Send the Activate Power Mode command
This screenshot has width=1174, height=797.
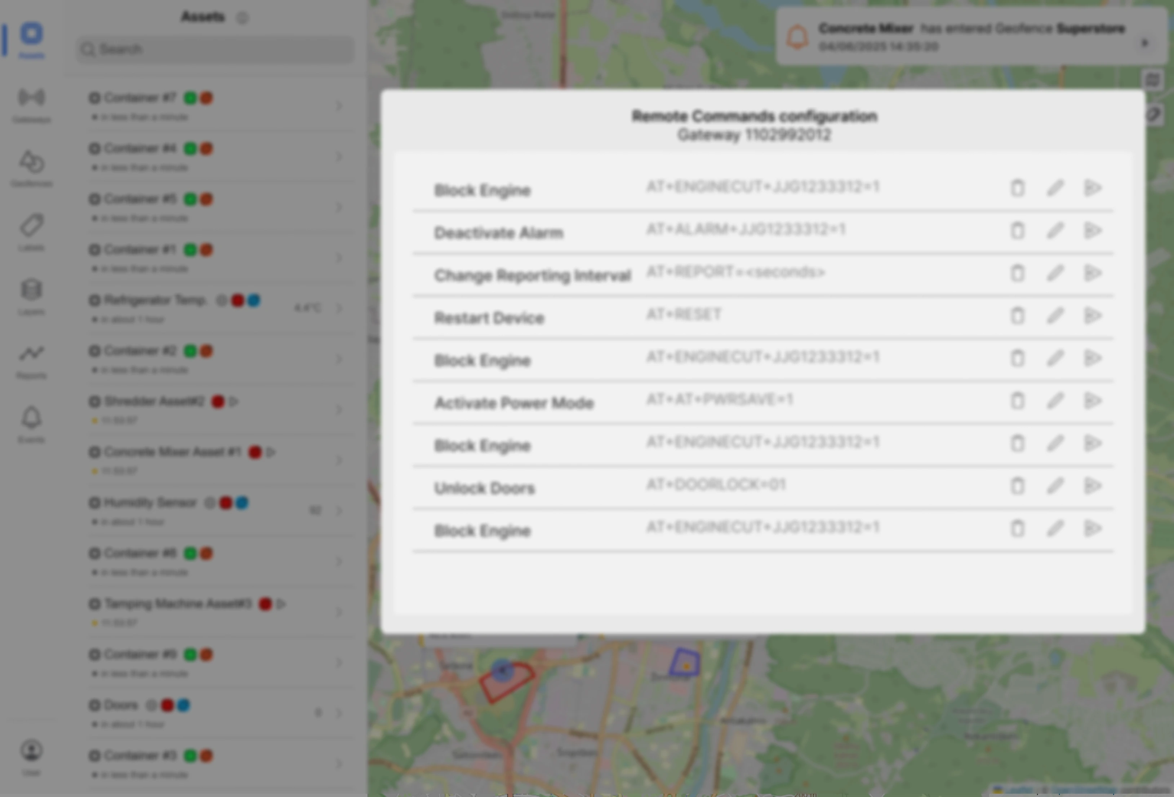click(1092, 401)
